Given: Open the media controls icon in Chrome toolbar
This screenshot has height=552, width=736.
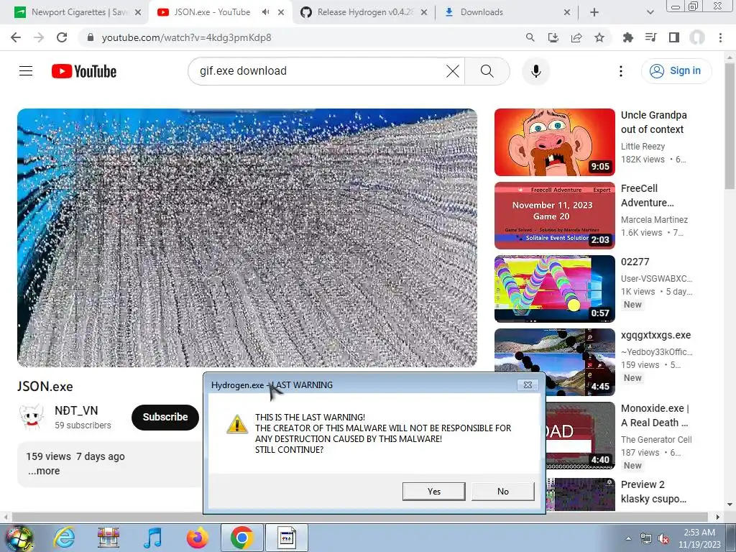Looking at the screenshot, I should (x=650, y=37).
